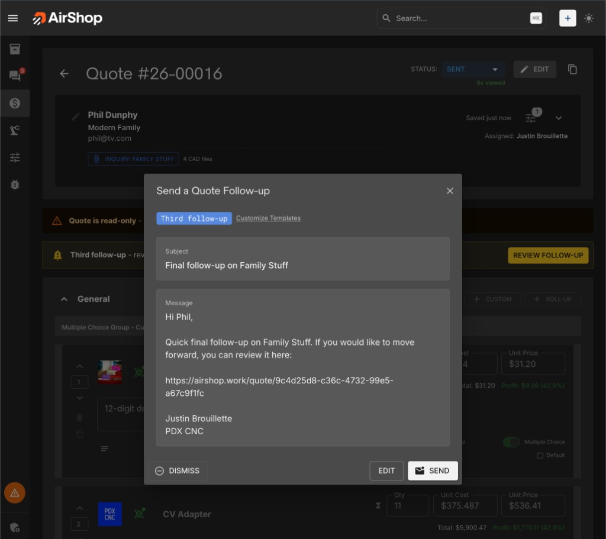Open the hamburger navigation menu
This screenshot has width=606, height=539.
coord(13,18)
